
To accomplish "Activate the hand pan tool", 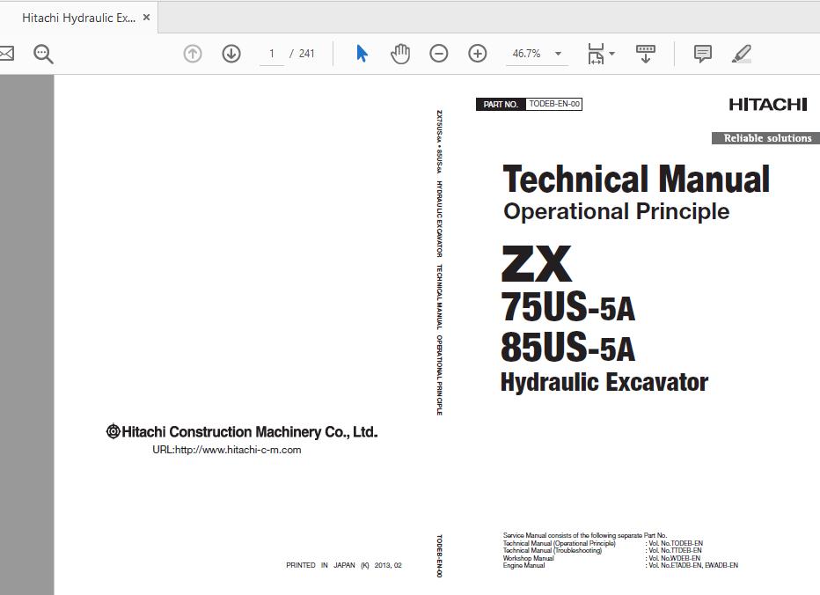I will point(400,54).
